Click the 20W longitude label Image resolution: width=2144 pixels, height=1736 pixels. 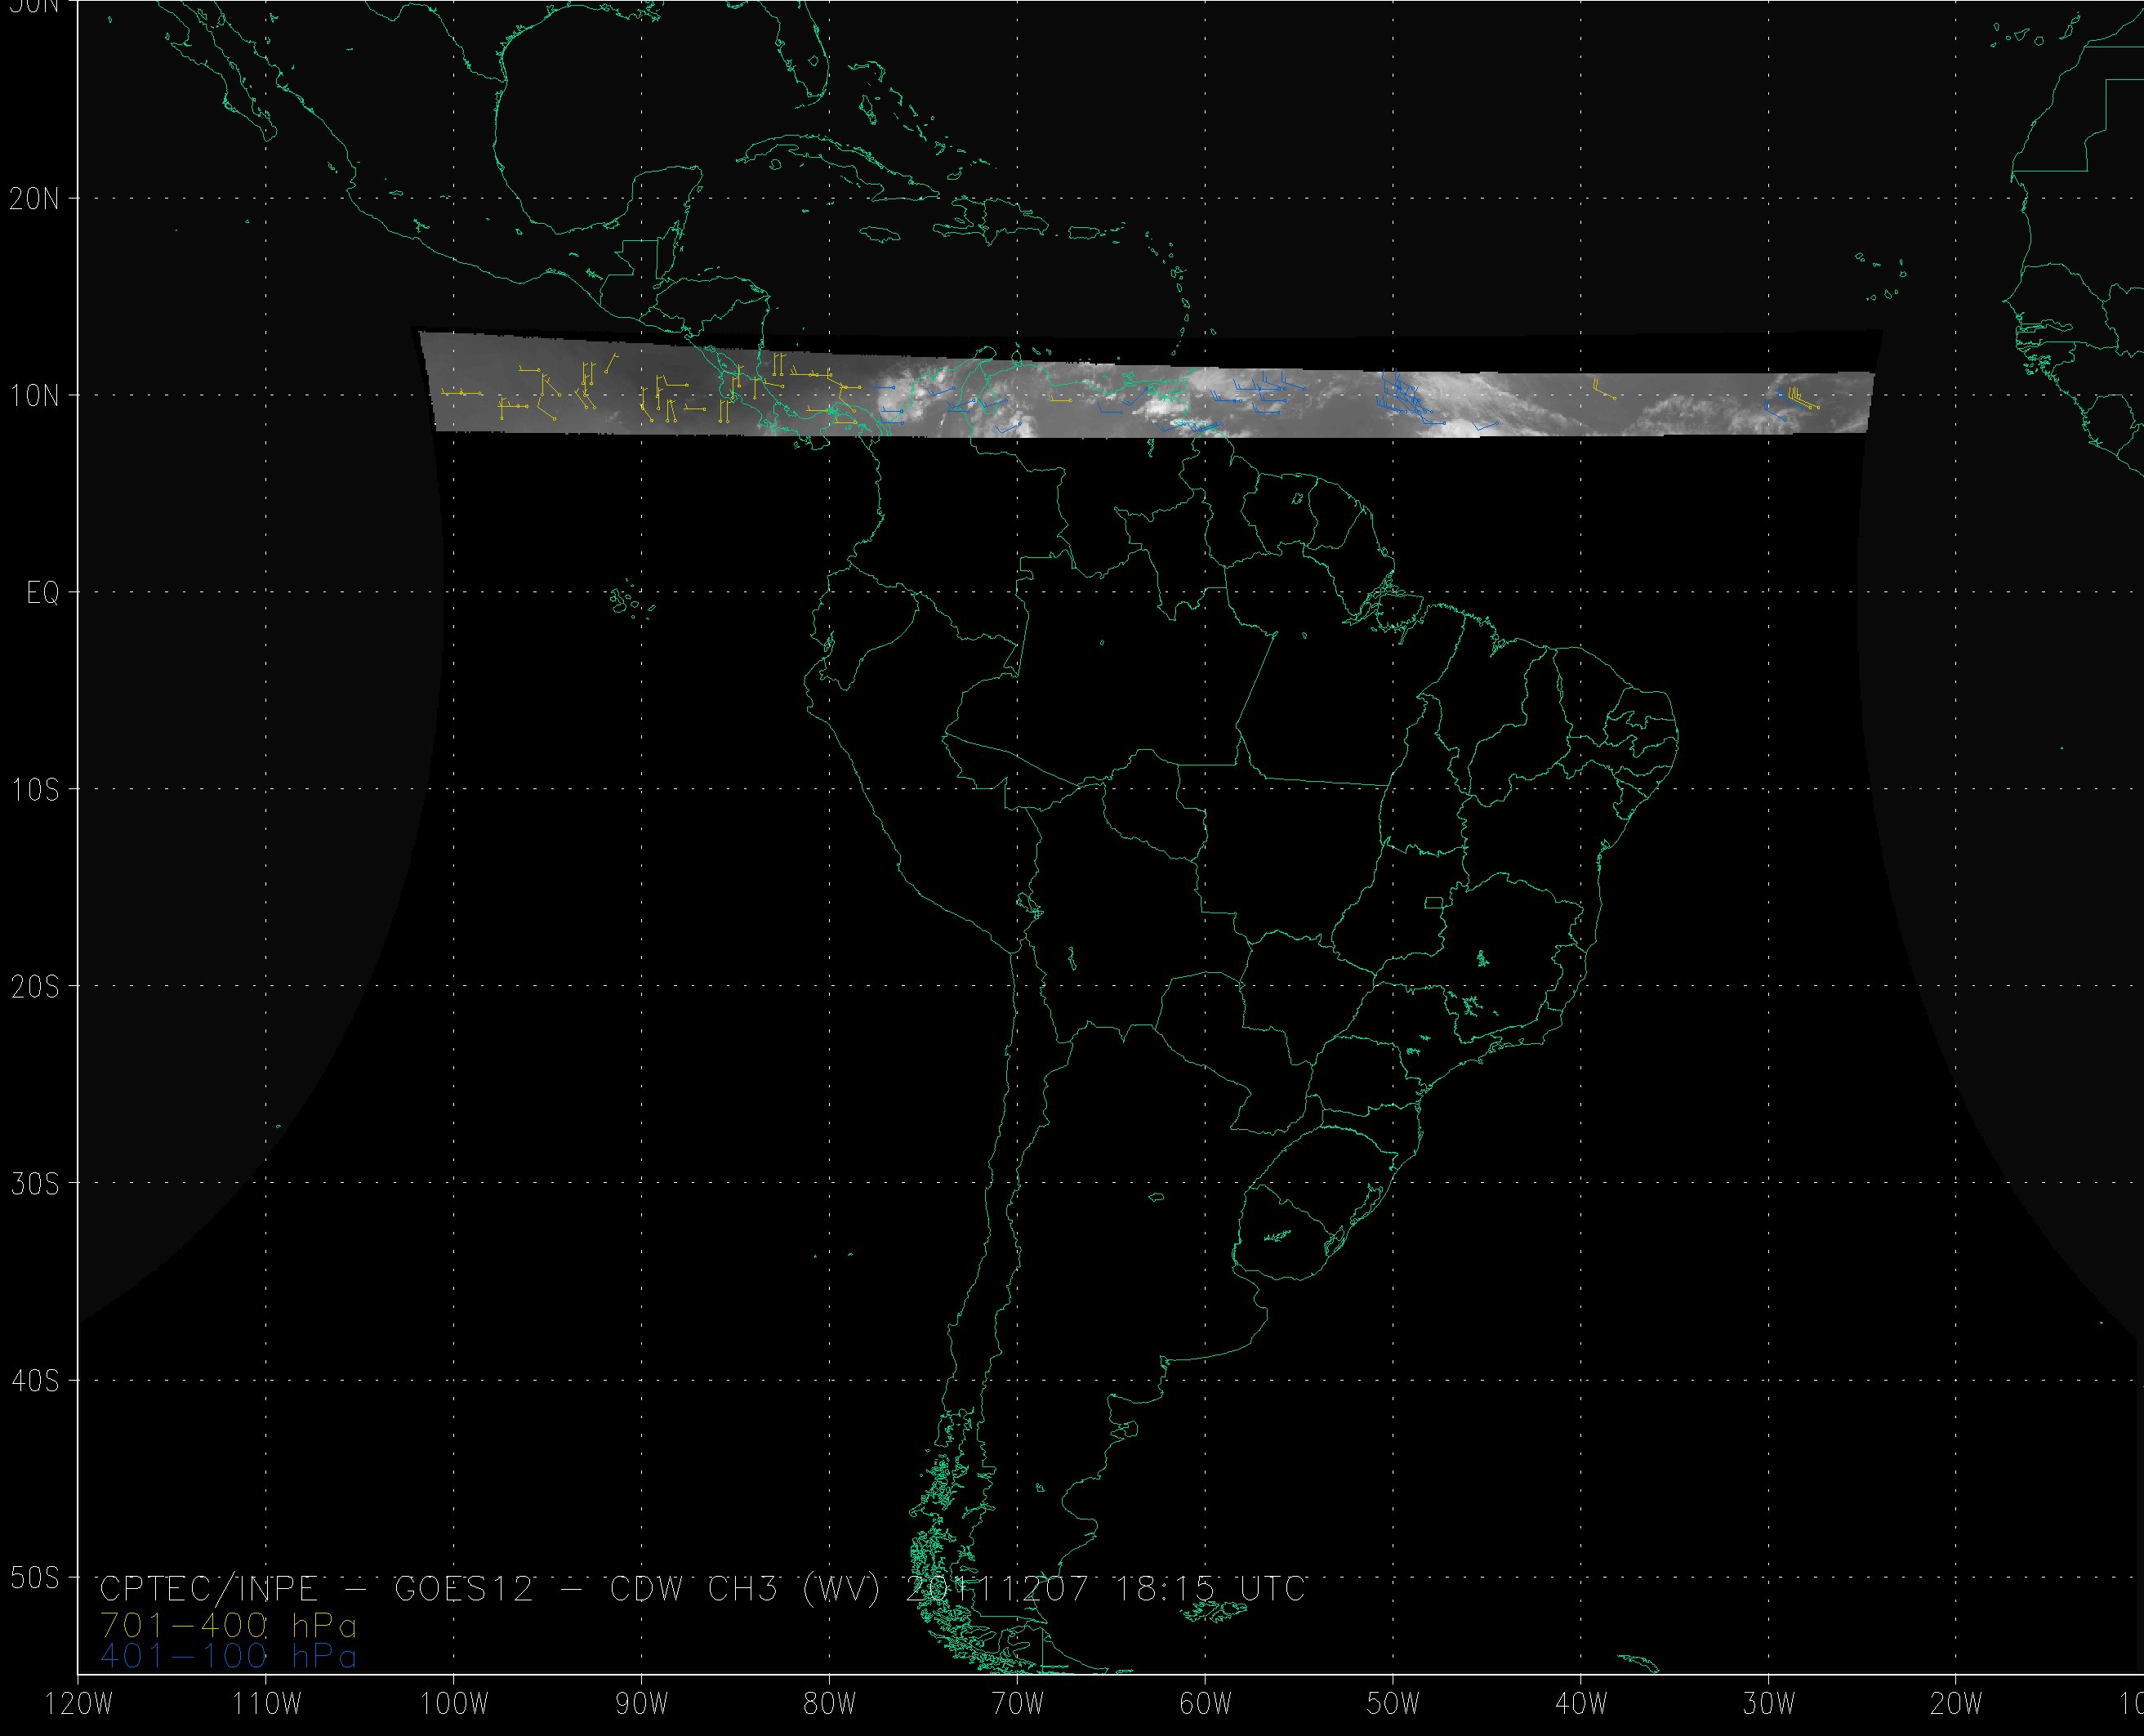click(1956, 1705)
